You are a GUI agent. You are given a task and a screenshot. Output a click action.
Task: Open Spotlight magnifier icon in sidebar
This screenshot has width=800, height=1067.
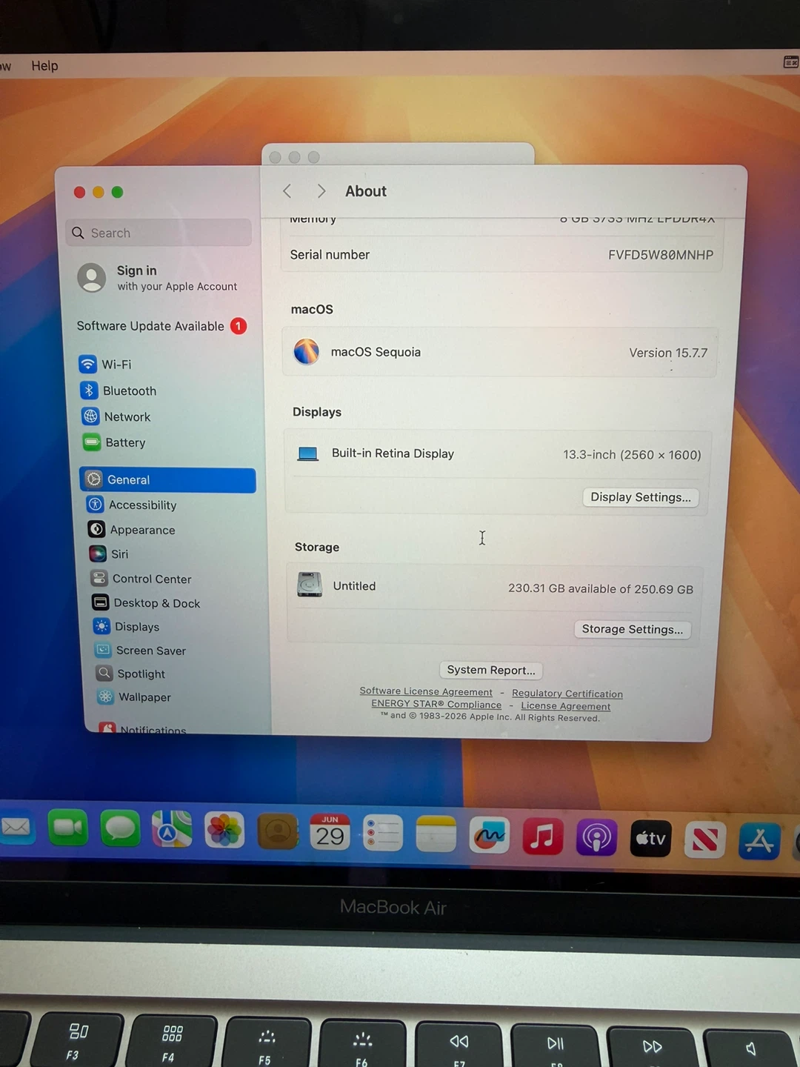(104, 673)
